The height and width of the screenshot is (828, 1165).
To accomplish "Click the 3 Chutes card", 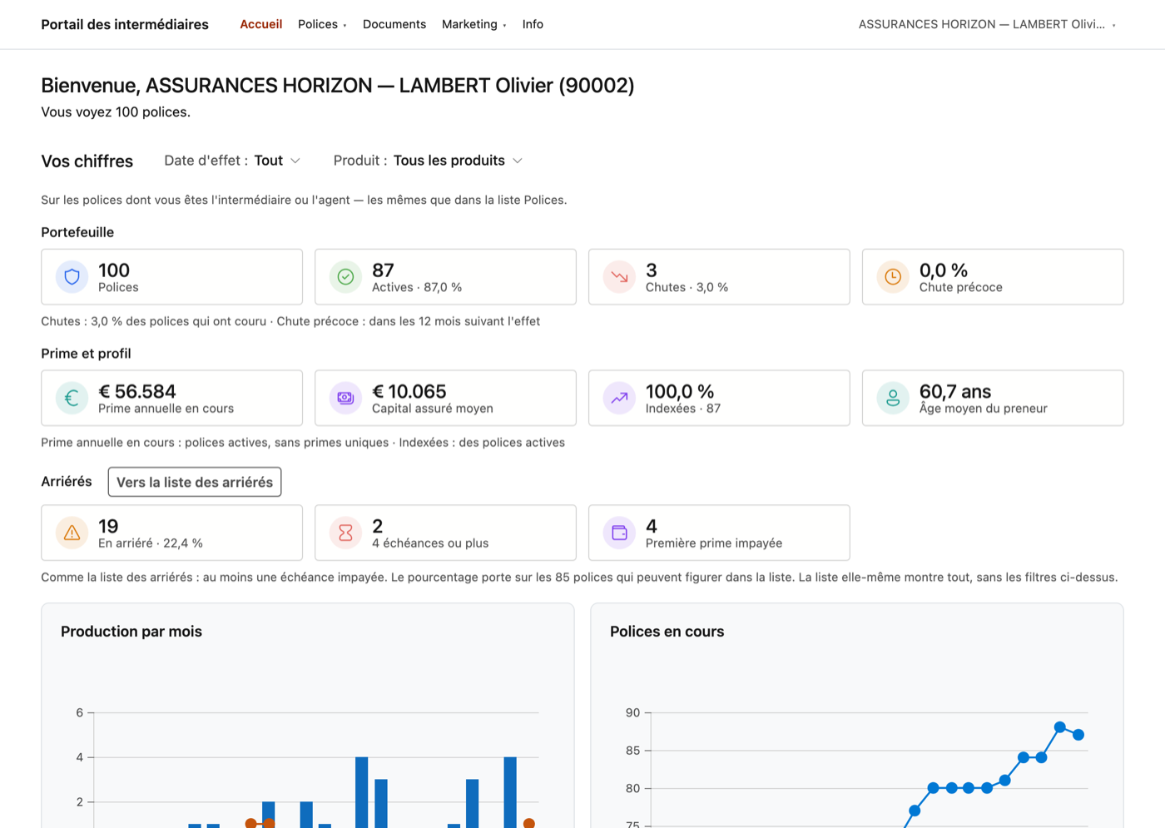I will coord(719,277).
